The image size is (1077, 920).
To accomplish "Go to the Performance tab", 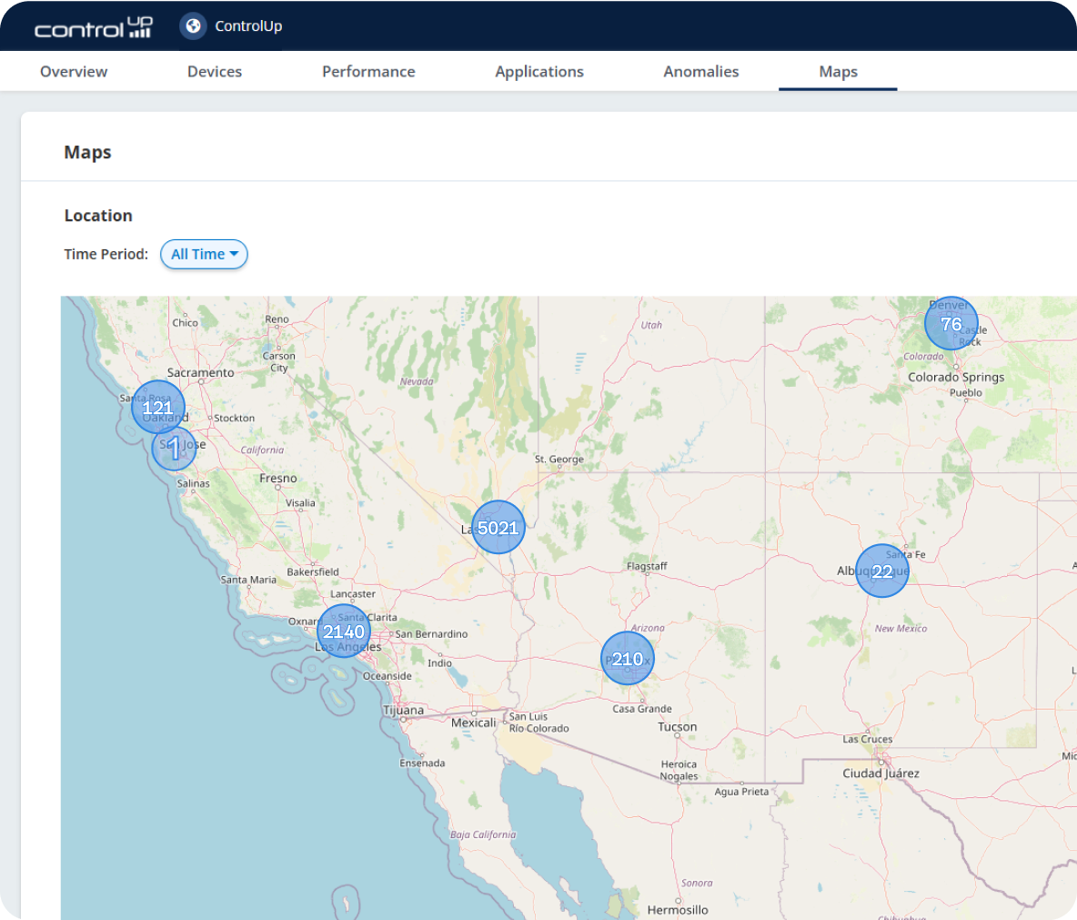I will coord(368,72).
